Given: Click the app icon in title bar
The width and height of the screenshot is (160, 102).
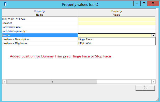Looking at the screenshot, I should 5,4.
